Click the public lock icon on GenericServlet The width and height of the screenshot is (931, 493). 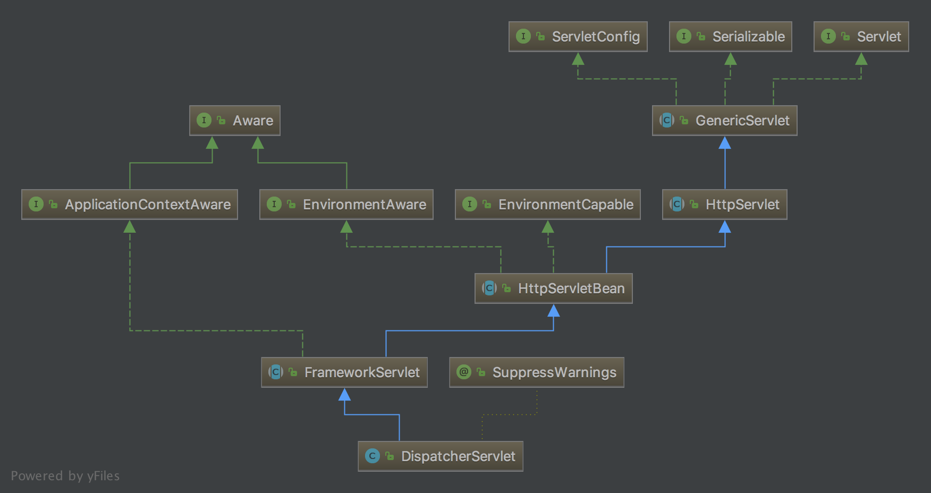684,120
